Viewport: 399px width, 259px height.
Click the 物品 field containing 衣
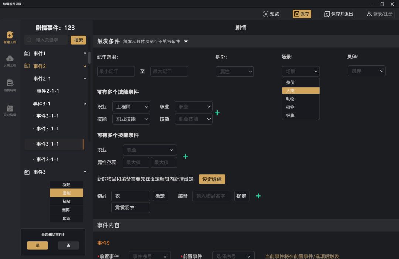(130, 196)
